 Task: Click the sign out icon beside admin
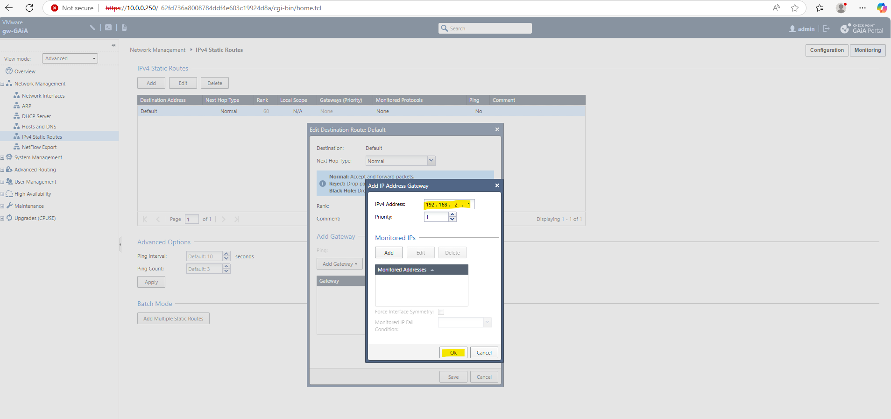point(826,28)
